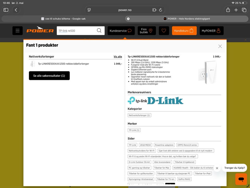
Task: Open 'Gjør livet ditt enklere' modem chip
Action: [x=186, y=151]
